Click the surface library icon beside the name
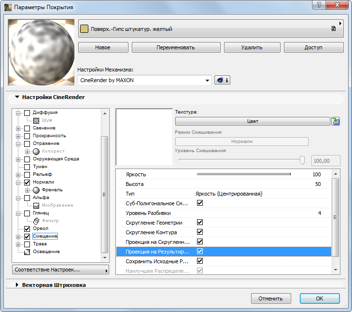The height and width of the screenshot is (312, 352). tap(334, 28)
